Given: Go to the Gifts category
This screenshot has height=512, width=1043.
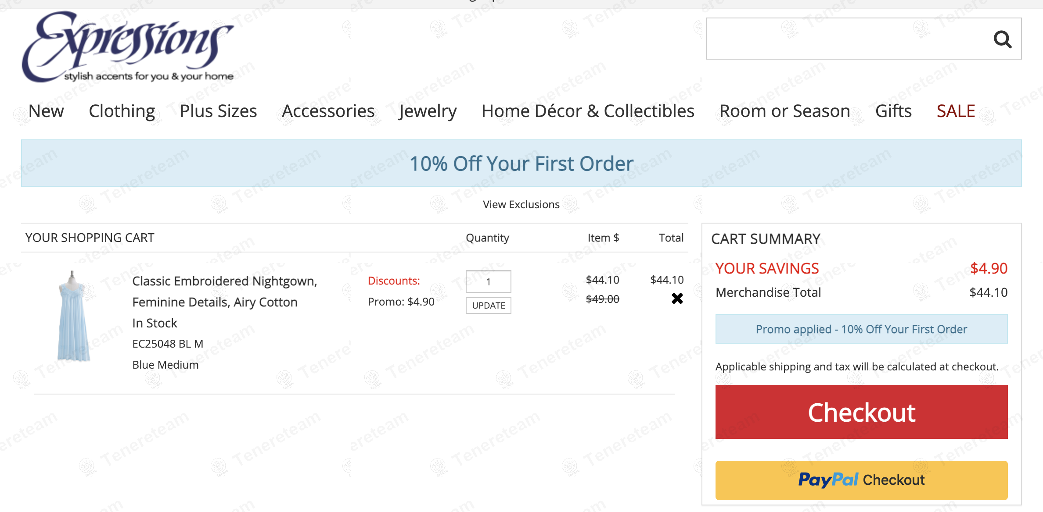Looking at the screenshot, I should [x=893, y=111].
